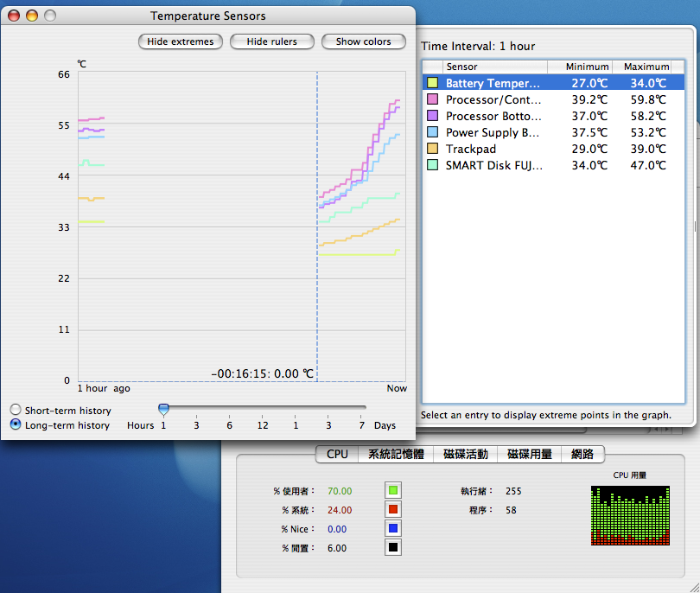Click the Time Interval: 1 hour label
The height and width of the screenshot is (593, 700).
pyautogui.click(x=478, y=47)
